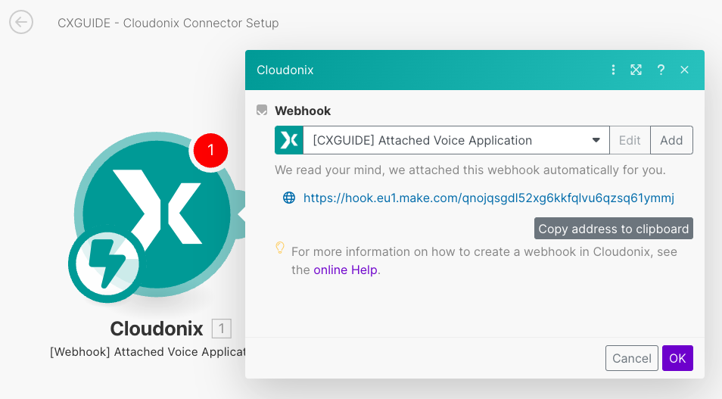Close the Cloudonix dialog with the X
The image size is (722, 399).
point(684,70)
